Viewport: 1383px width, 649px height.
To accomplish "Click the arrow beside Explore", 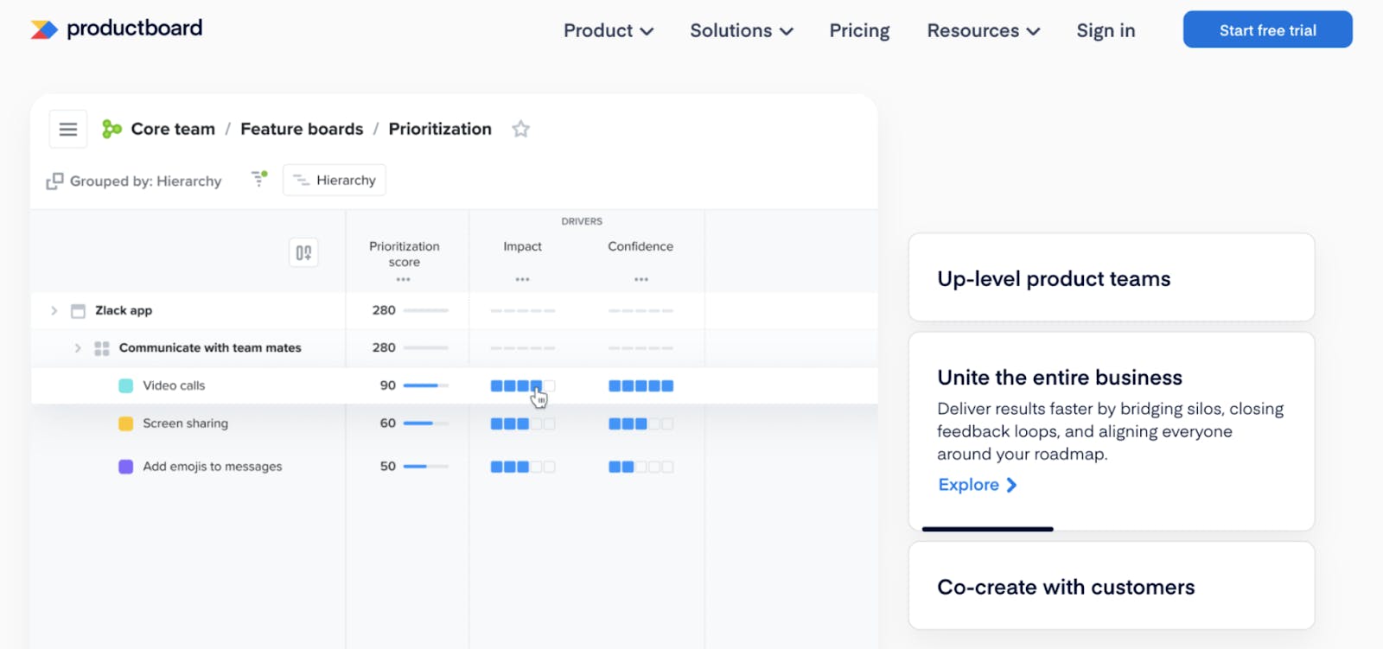I will (1011, 486).
